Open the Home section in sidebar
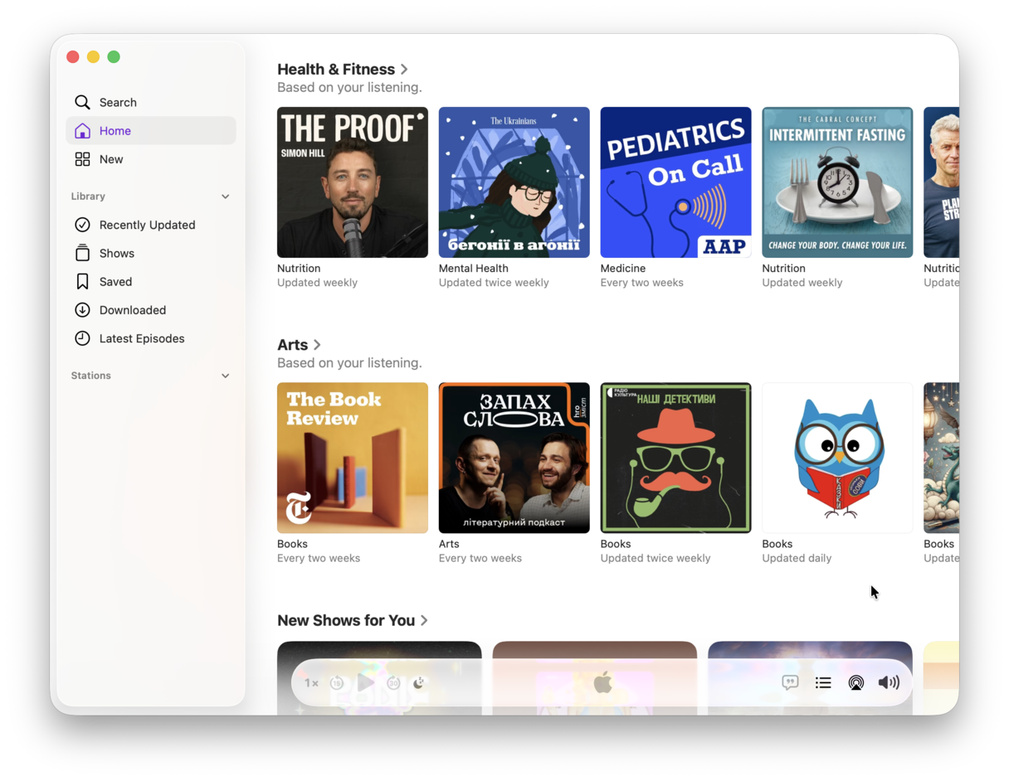The image size is (1009, 781). click(x=151, y=130)
